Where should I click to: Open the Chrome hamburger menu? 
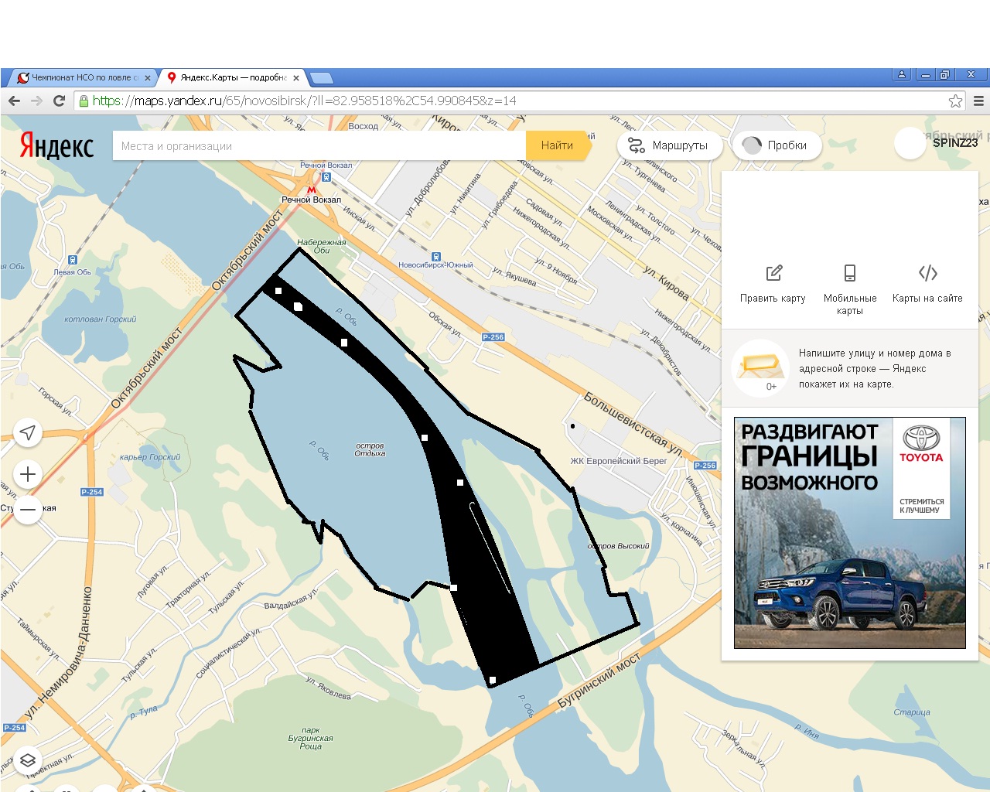pyautogui.click(x=978, y=101)
